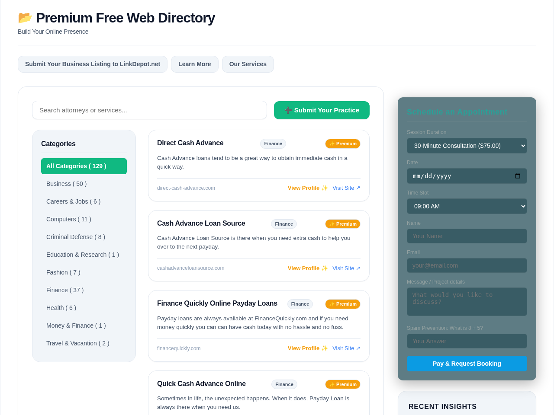This screenshot has height=415, width=554.
Task: Click the Premium badge on Cash Advance Loan Source
Action: pos(343,224)
